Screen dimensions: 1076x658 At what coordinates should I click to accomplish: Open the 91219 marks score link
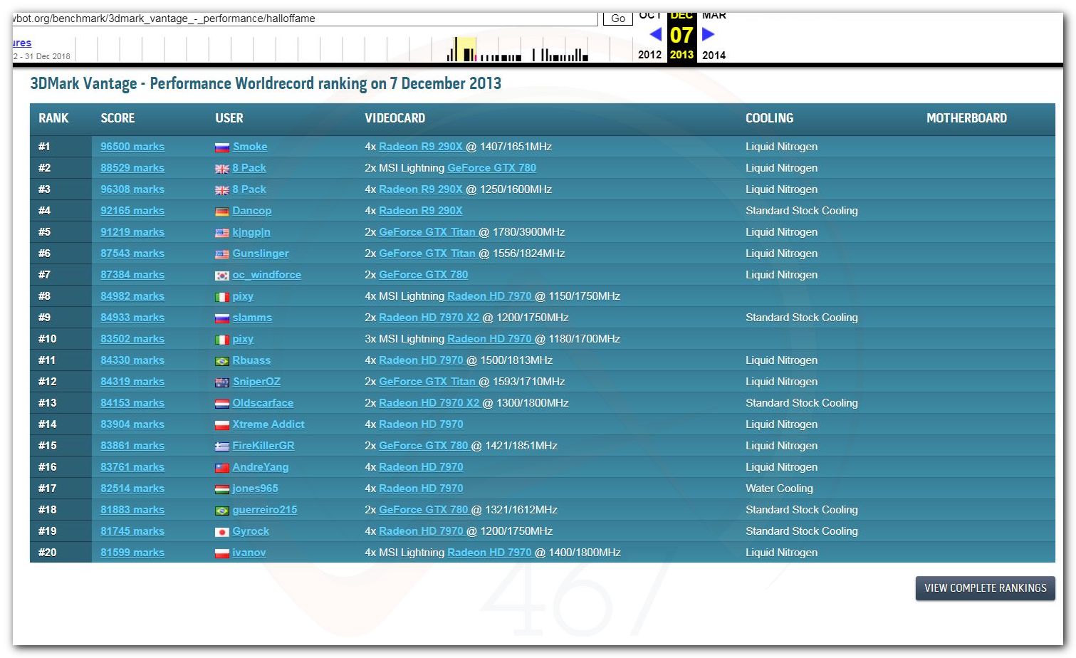pos(132,232)
